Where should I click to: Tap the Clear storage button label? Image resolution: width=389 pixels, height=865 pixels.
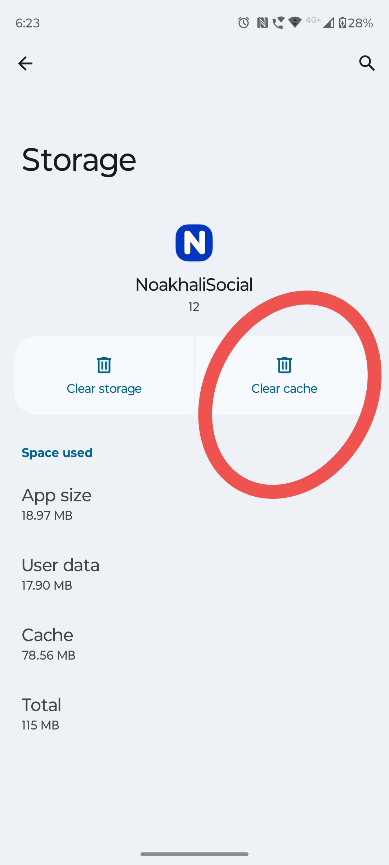pos(104,389)
